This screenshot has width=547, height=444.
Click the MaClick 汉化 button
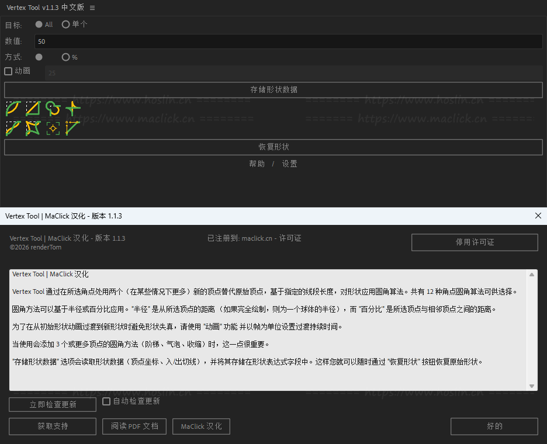(x=201, y=426)
